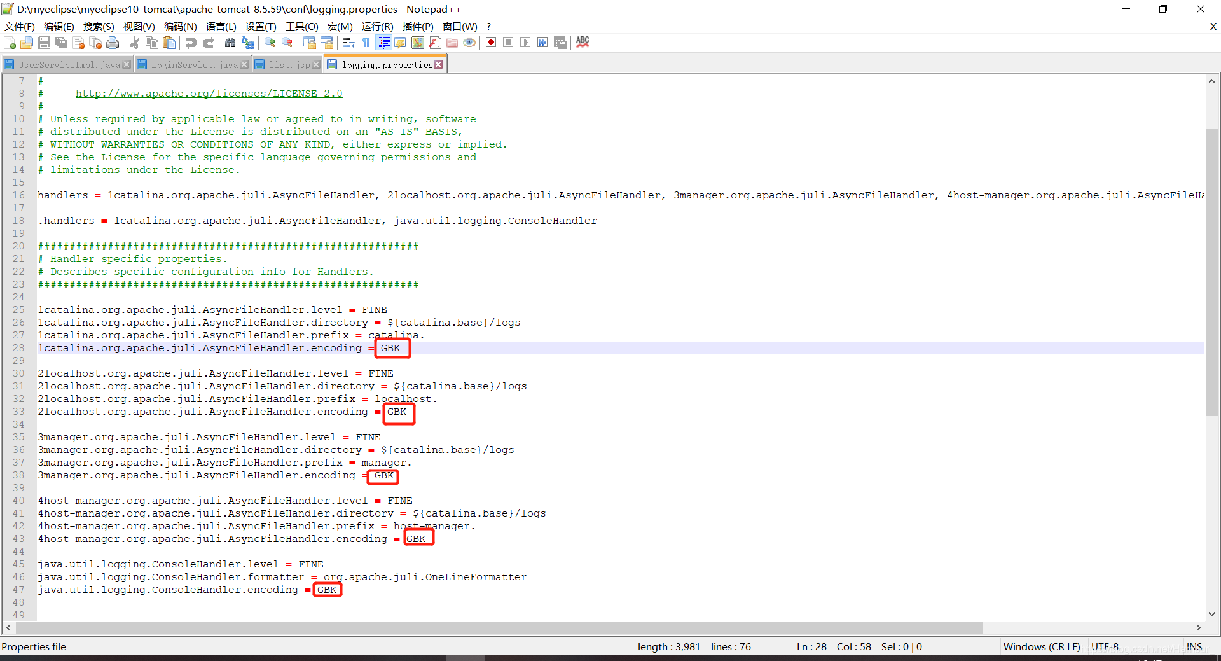Screen dimensions: 1221x661
Task: Create a new file with the New icon
Action: [x=10, y=43]
